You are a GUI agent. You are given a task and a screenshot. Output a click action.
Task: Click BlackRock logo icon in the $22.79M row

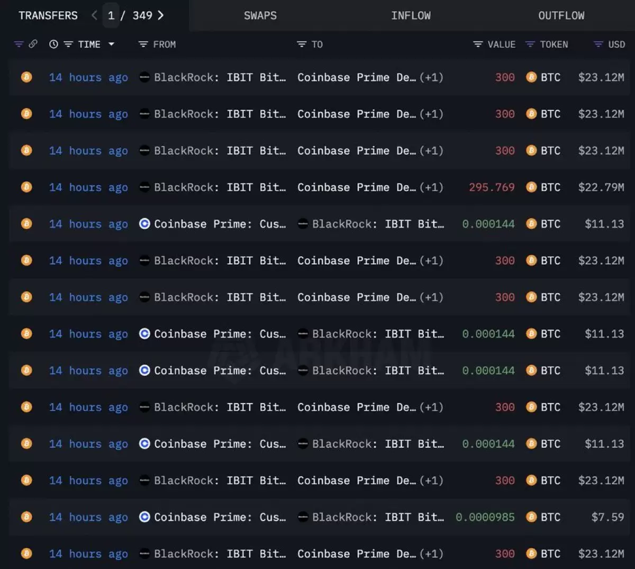144,187
